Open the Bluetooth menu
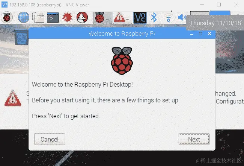The image size is (244, 166). pos(154,17)
